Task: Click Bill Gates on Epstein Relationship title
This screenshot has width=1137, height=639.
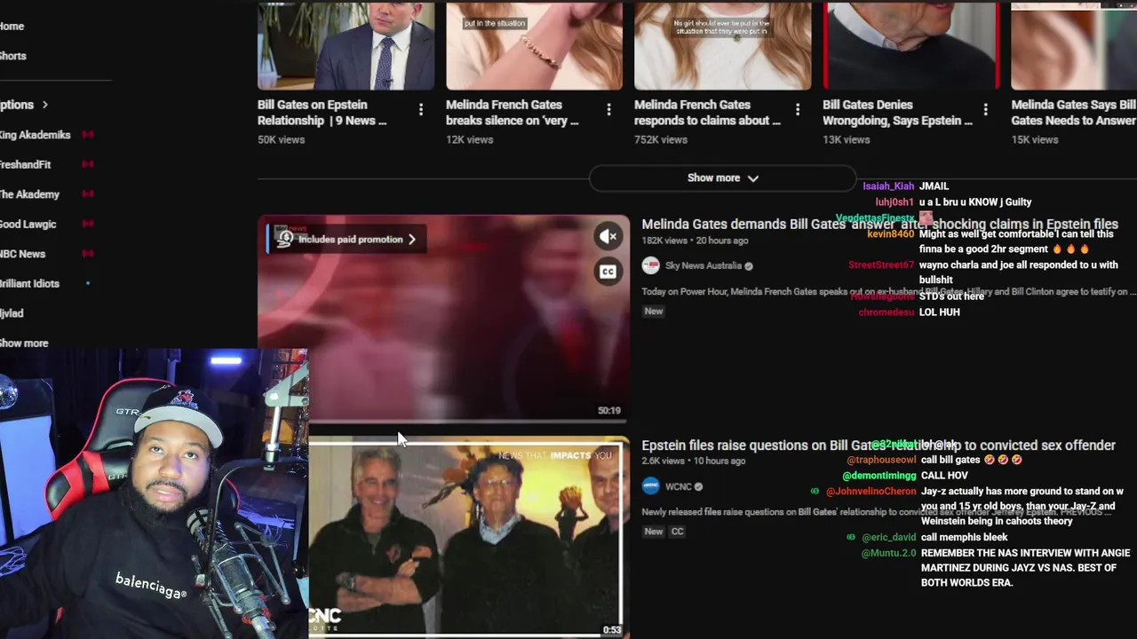Action: point(322,113)
